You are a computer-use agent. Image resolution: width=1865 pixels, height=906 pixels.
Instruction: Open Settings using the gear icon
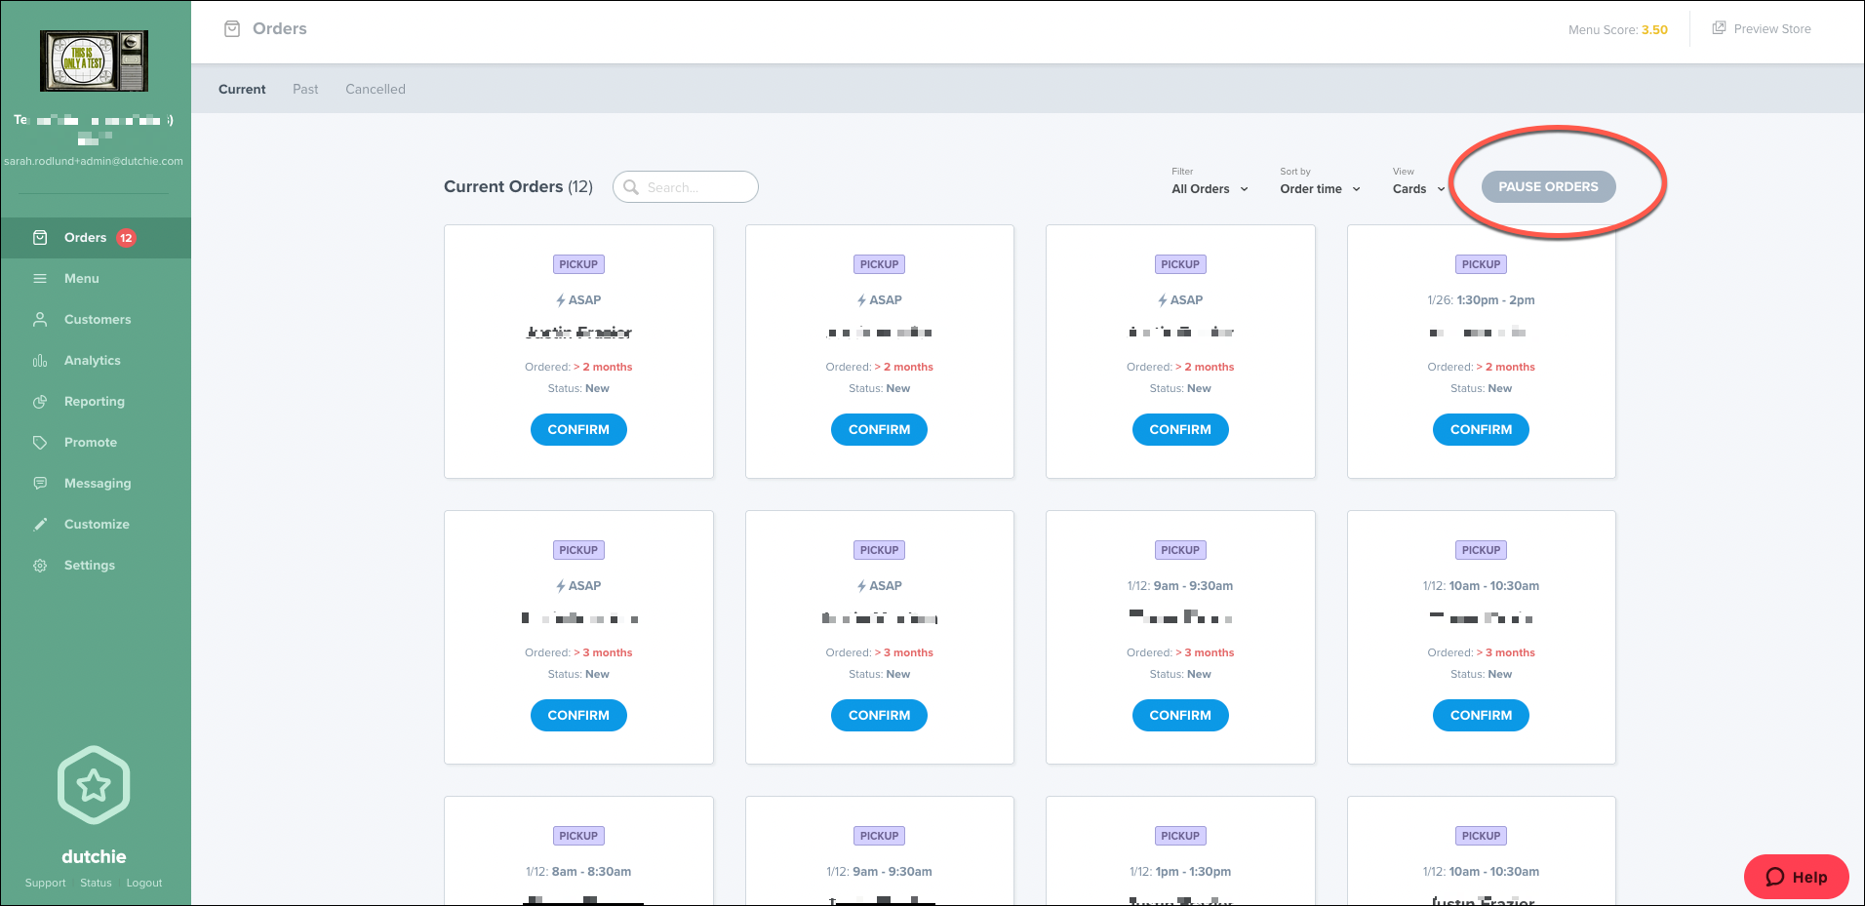39,565
